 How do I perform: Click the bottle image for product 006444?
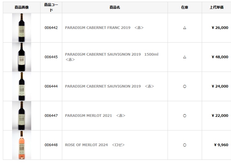(x=21, y=86)
